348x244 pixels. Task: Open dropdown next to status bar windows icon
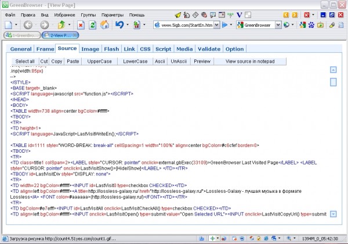coord(279,238)
